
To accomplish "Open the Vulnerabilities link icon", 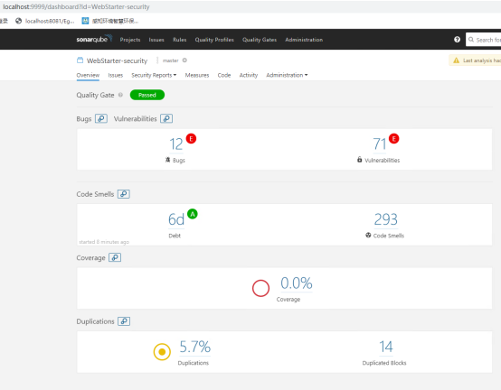I will 166,118.
